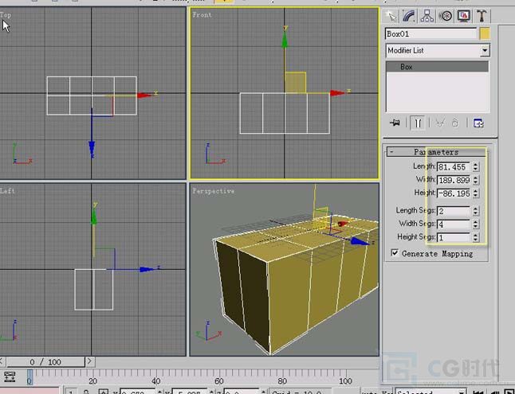Click the Box01 object color swatch
The width and height of the screenshot is (515, 394).
point(485,33)
